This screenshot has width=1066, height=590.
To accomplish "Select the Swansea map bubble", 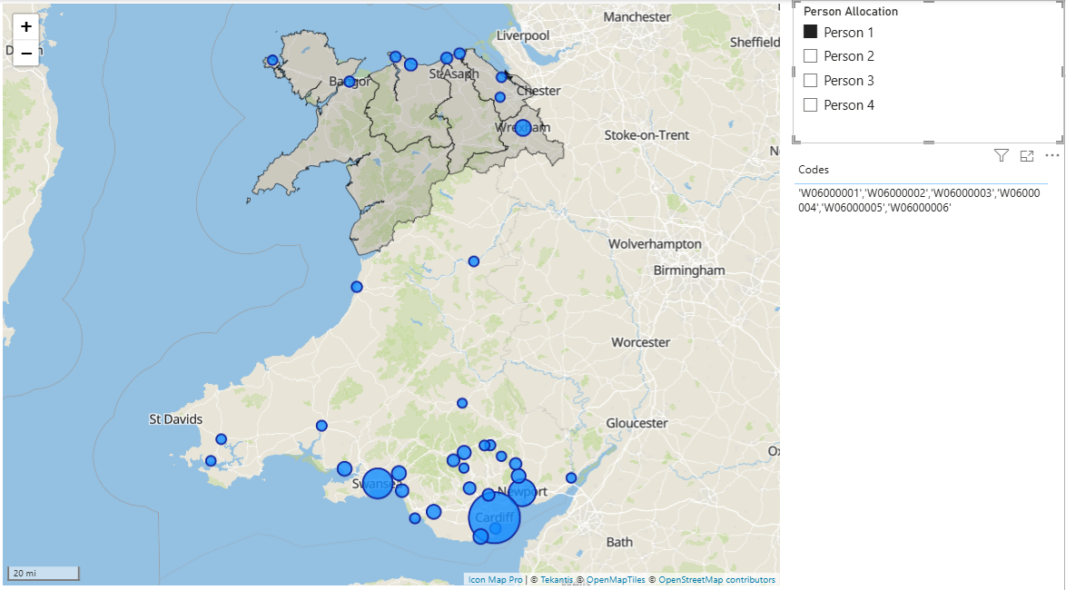I will point(378,484).
